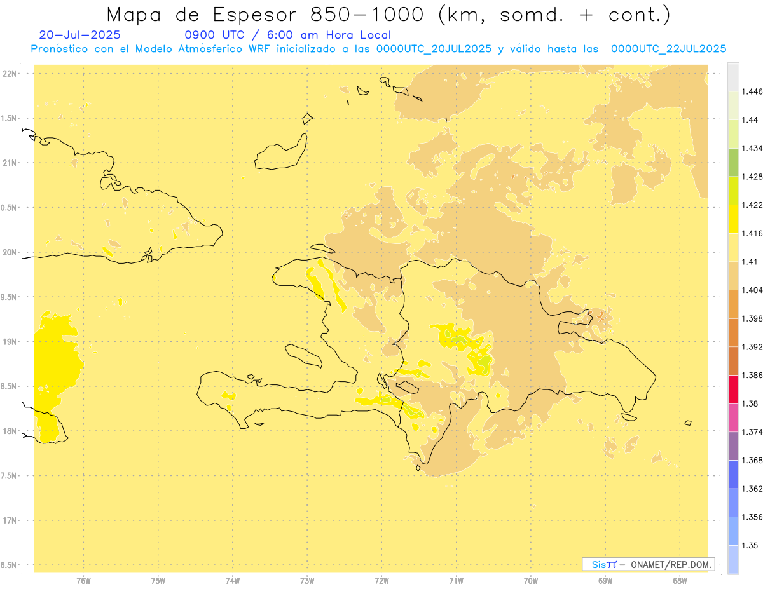763x589 pixels.
Task: Click the latitude label "20N"
Action: point(9,252)
